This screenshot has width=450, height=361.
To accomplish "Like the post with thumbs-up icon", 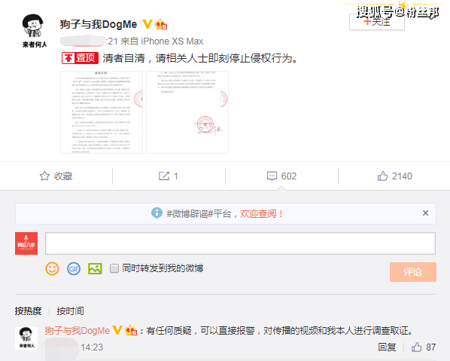I will coord(382,176).
